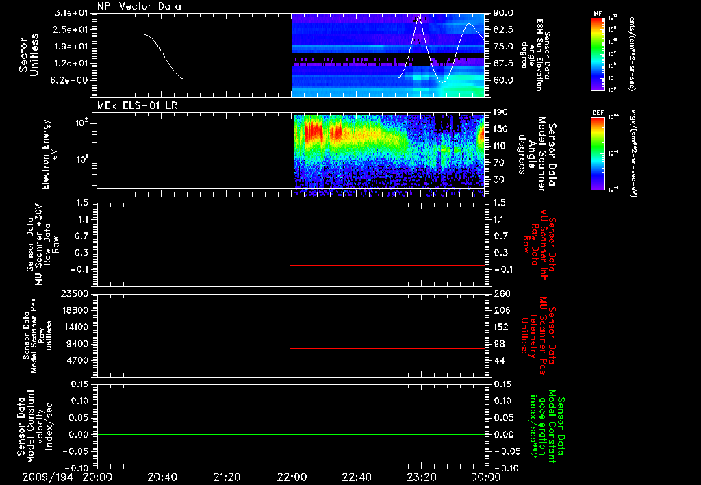
Task: Click the red MU Scanner Int raw data line
Action: (387, 265)
